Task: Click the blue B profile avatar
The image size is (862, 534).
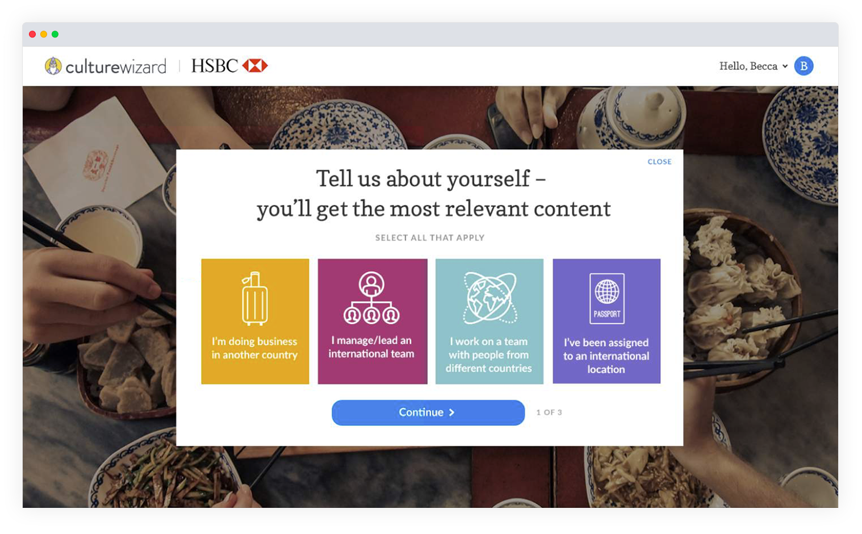Action: pyautogui.click(x=804, y=66)
